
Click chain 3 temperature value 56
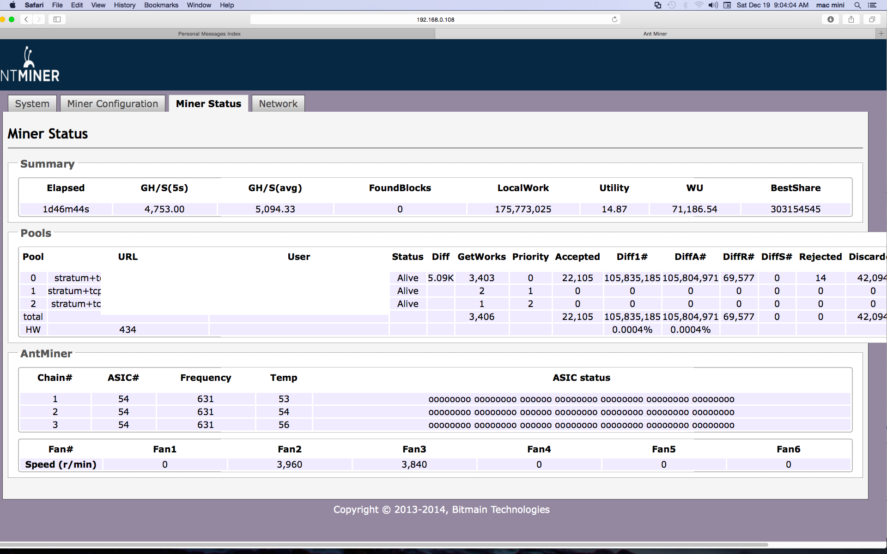coord(284,425)
